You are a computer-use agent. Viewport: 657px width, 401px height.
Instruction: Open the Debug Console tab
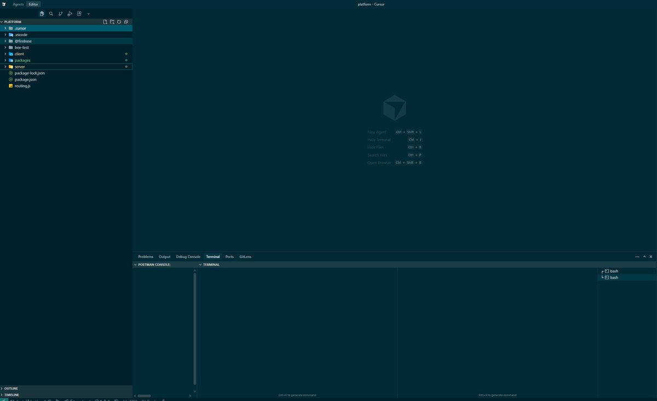pos(188,257)
